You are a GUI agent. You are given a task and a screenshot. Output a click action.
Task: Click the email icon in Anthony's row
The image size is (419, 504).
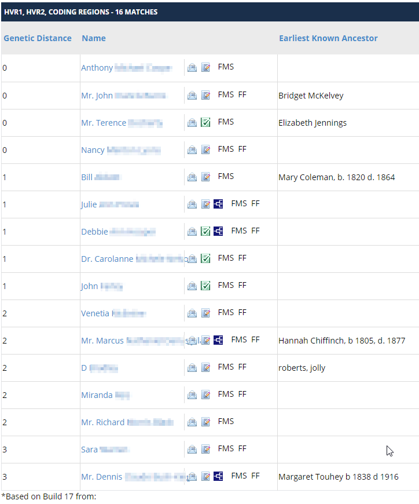click(192, 68)
